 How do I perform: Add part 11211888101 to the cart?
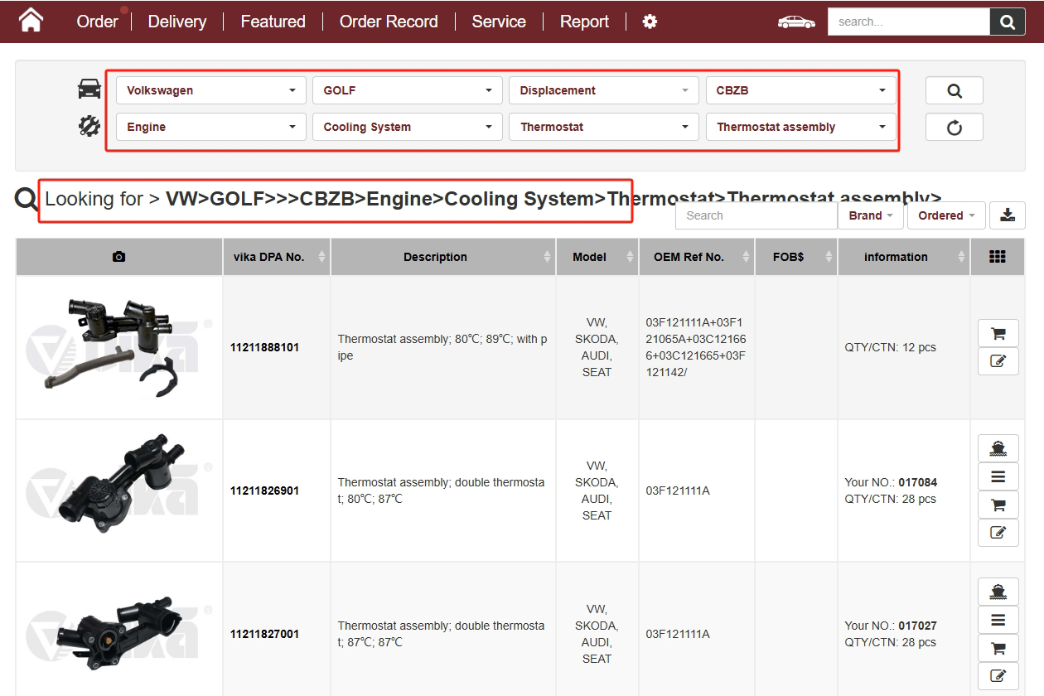(x=998, y=333)
